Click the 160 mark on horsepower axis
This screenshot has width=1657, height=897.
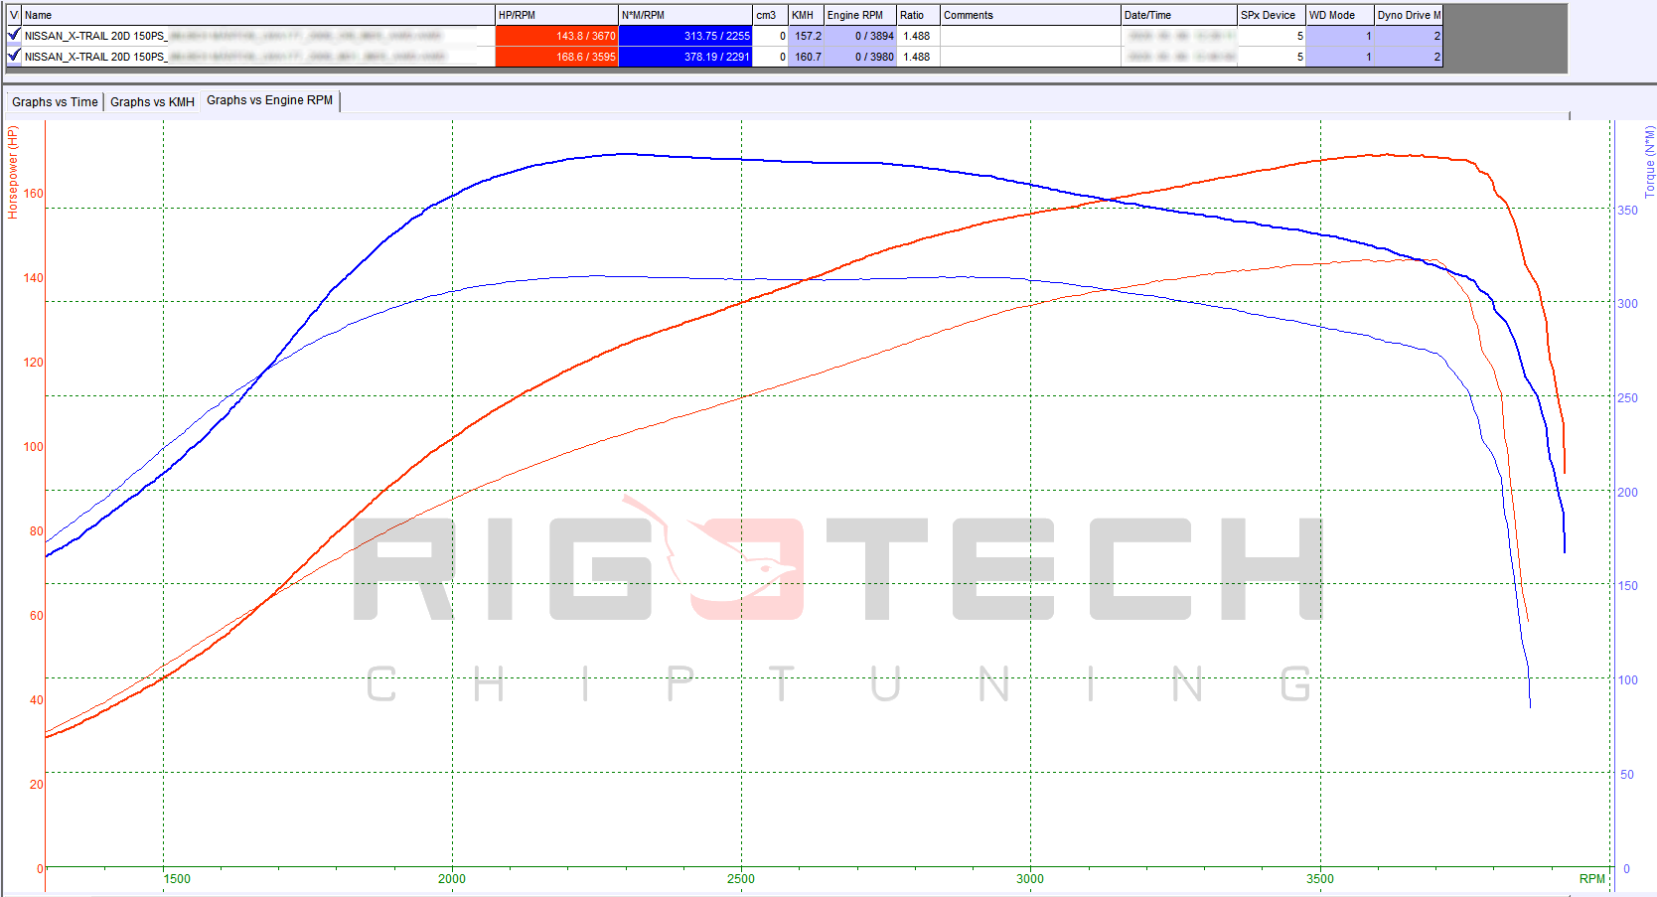[33, 194]
